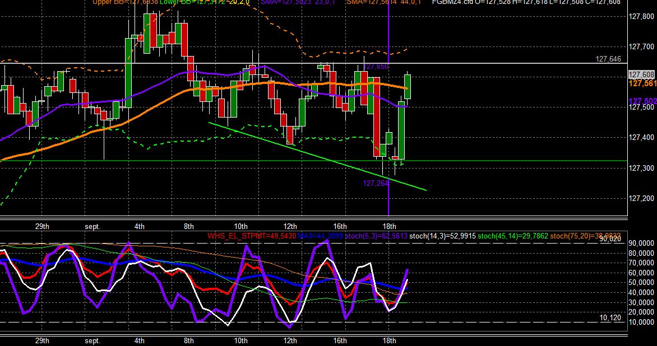The width and height of the screenshot is (657, 346).
Task: Click the 90,020 upper threshold label
Action: pyautogui.click(x=610, y=239)
